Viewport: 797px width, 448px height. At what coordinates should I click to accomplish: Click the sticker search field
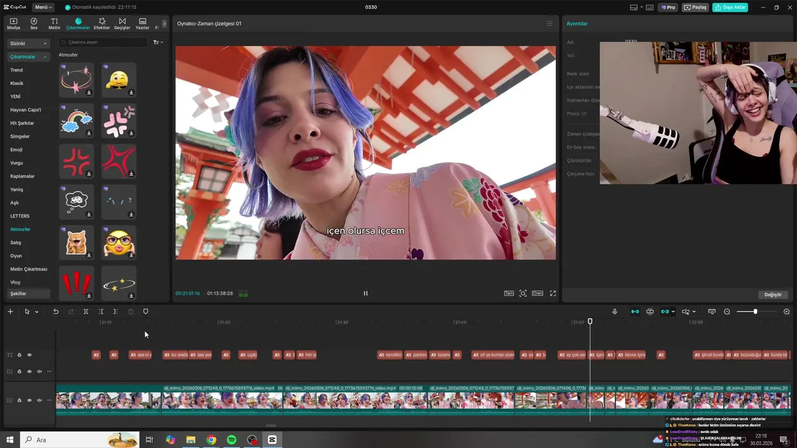(x=105, y=42)
